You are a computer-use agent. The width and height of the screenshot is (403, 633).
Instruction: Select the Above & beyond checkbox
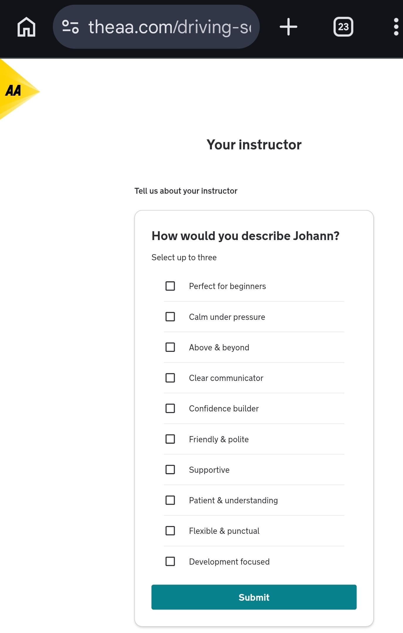click(170, 347)
